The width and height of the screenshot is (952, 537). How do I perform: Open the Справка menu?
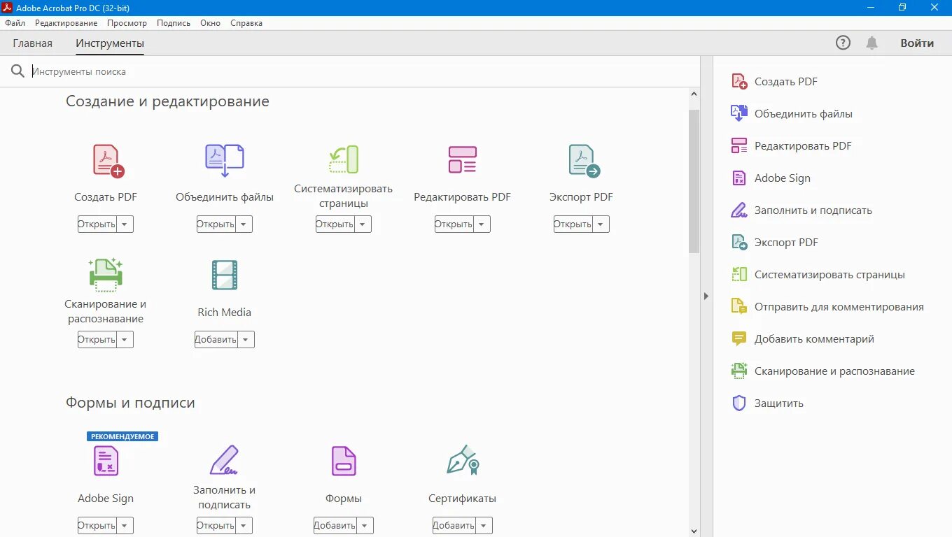pyautogui.click(x=246, y=23)
